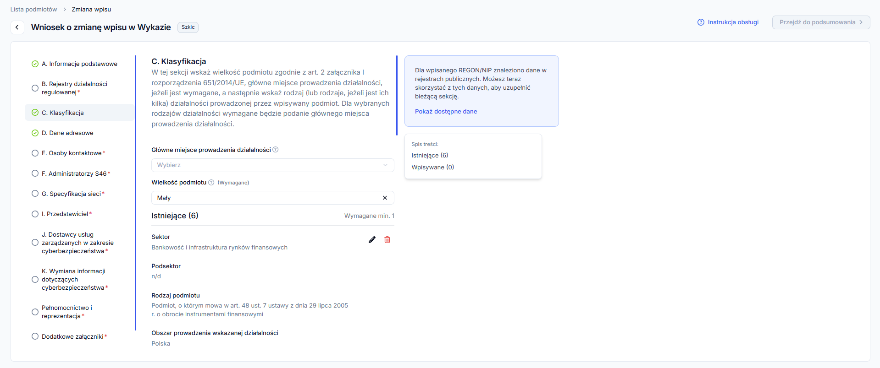The height and width of the screenshot is (368, 880).
Task: Click Przejdź do podsumowania button
Action: pos(820,22)
